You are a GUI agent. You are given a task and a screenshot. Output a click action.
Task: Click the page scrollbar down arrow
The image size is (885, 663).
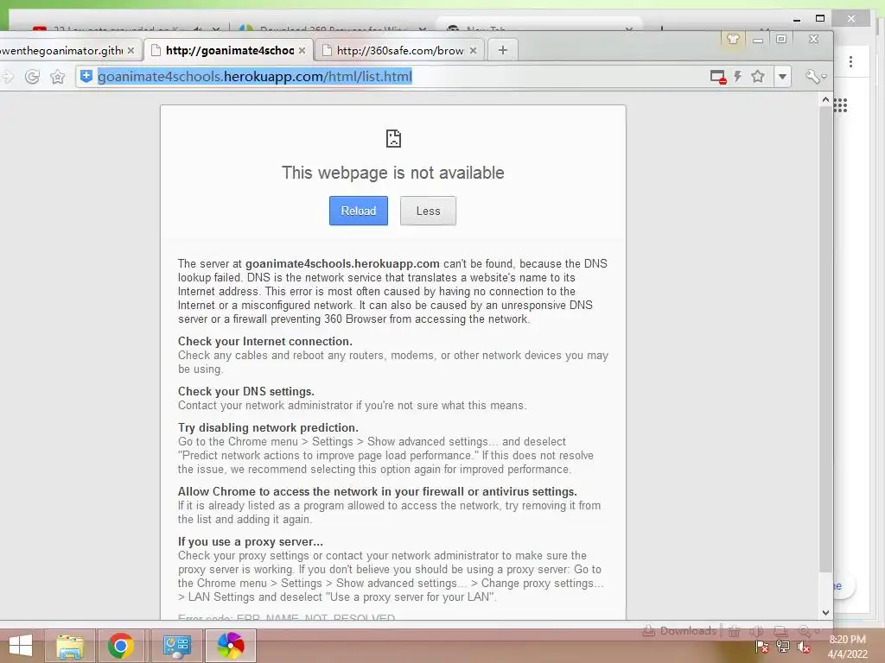[x=825, y=612]
